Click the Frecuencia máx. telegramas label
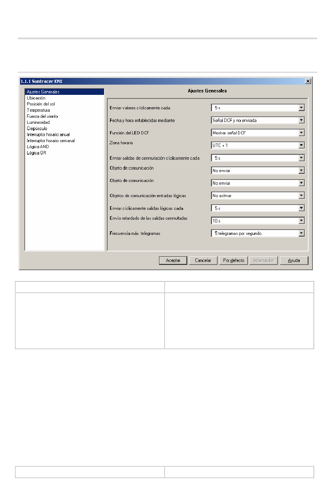The image size is (335, 493). [x=135, y=233]
